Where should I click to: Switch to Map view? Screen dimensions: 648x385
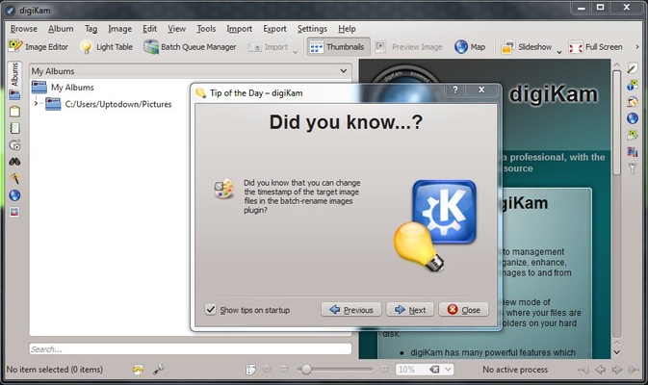point(470,46)
